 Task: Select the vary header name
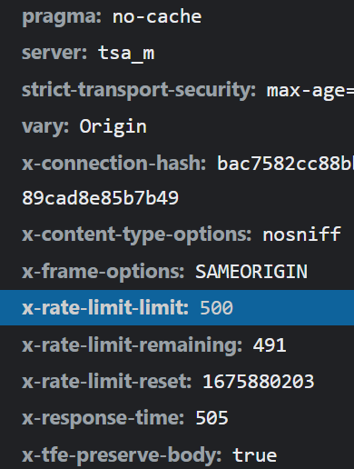pos(45,127)
